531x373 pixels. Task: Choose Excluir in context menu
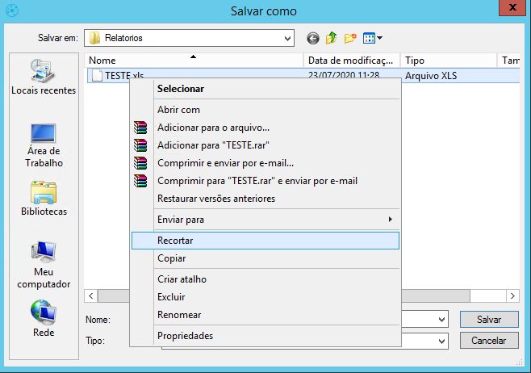pos(265,297)
